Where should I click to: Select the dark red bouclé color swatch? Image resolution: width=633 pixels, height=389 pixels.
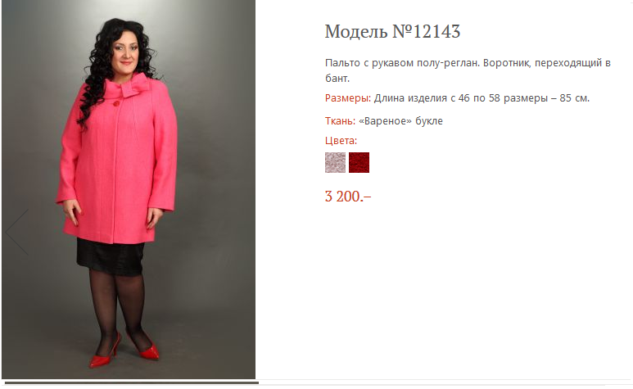pyautogui.click(x=359, y=163)
